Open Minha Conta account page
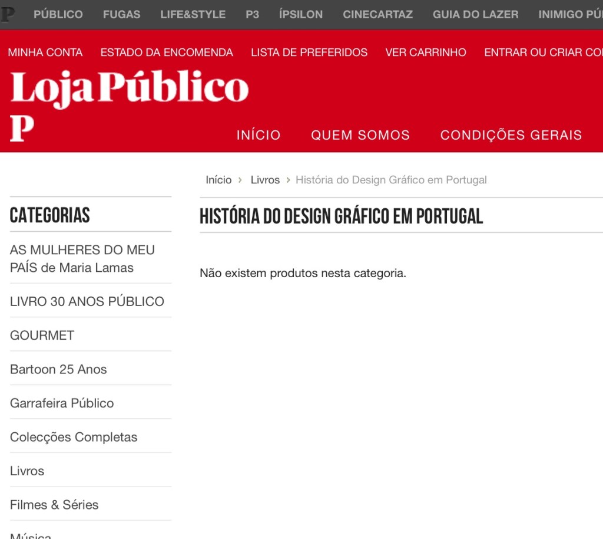Screen dimensions: 603x539 [45, 52]
